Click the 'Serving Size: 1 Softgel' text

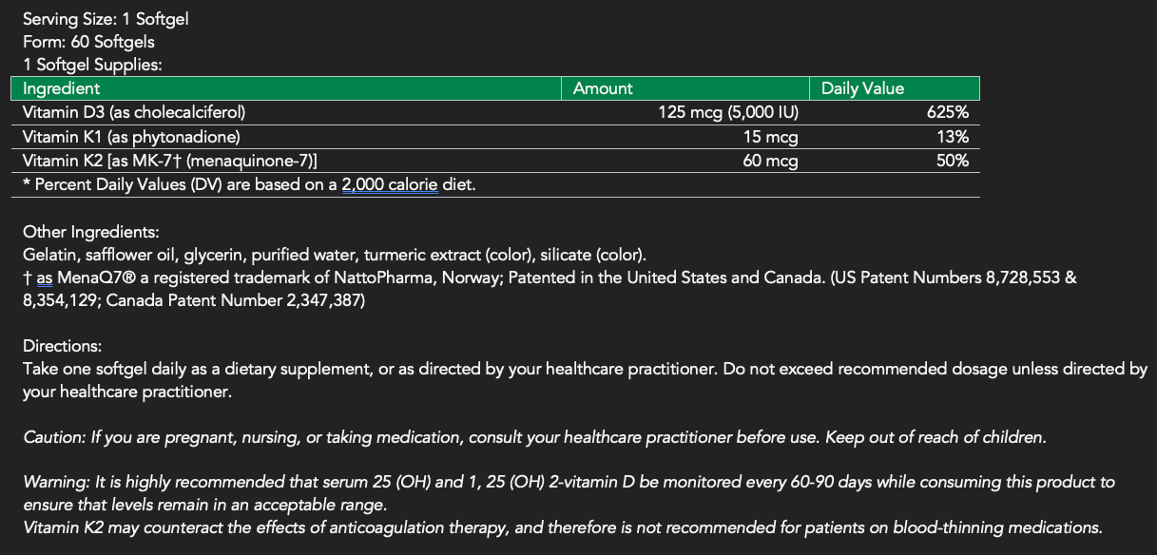coord(106,19)
